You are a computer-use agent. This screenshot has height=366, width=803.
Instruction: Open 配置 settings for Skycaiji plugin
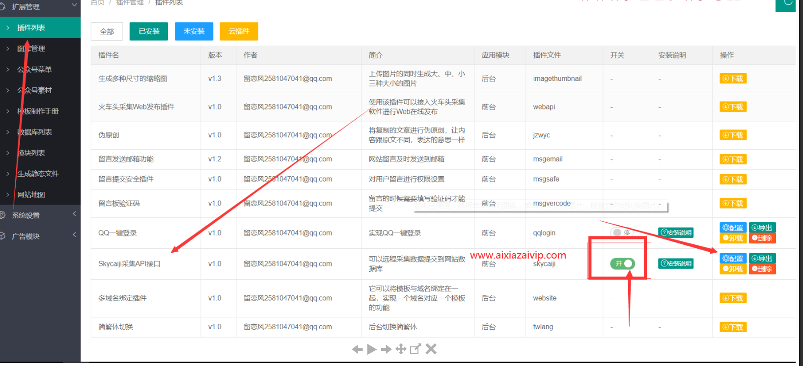click(733, 259)
